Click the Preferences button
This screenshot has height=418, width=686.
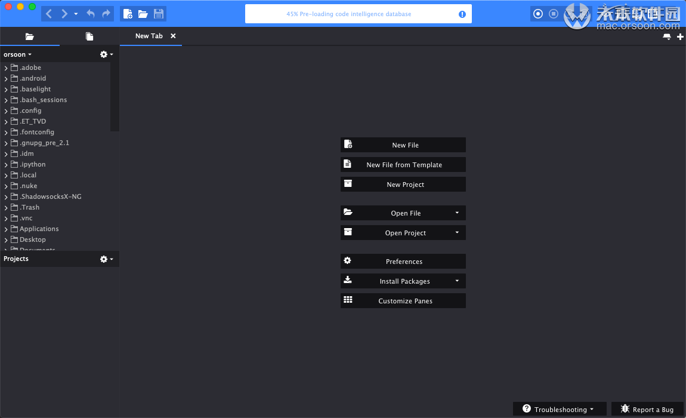coord(403,261)
